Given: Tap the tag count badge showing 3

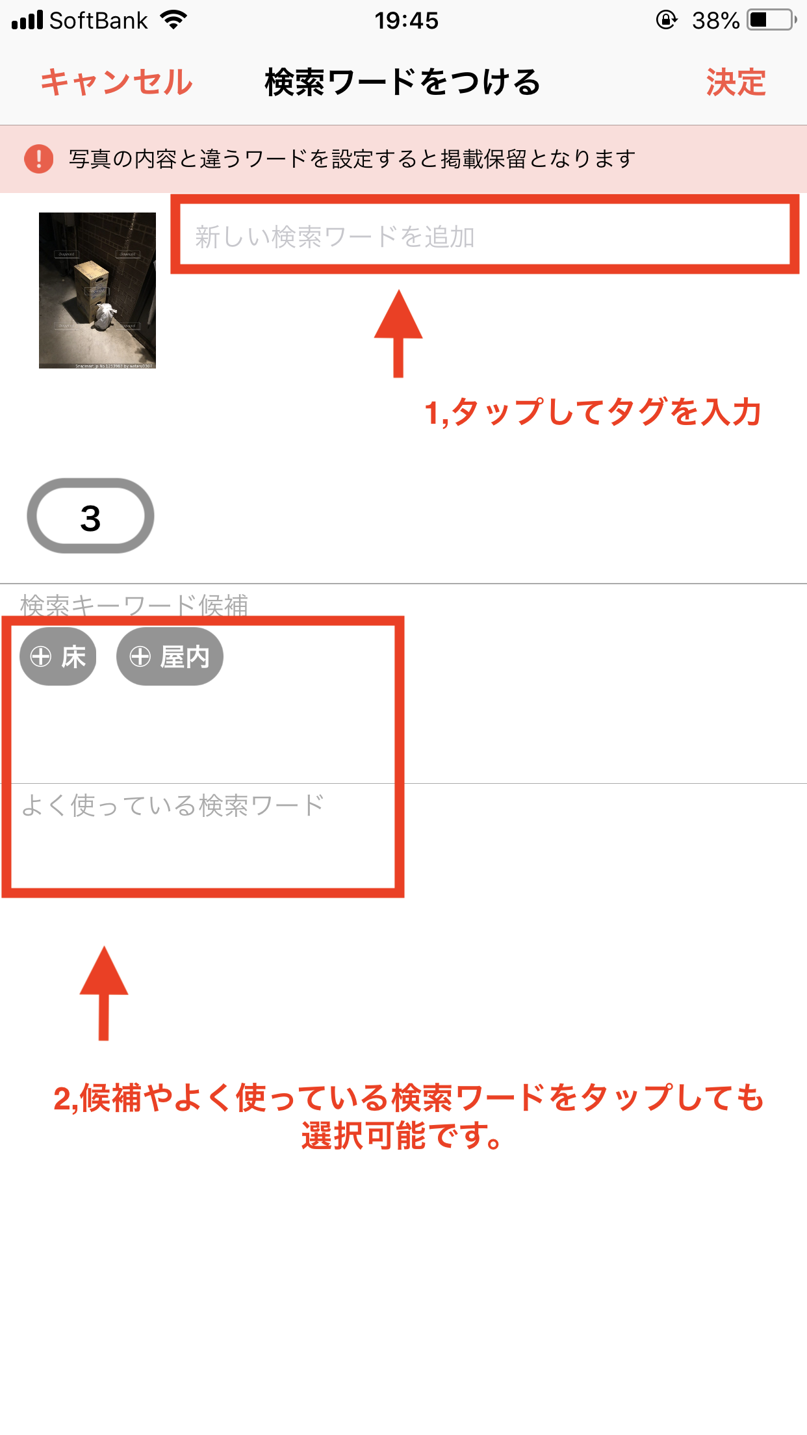Looking at the screenshot, I should pos(90,517).
